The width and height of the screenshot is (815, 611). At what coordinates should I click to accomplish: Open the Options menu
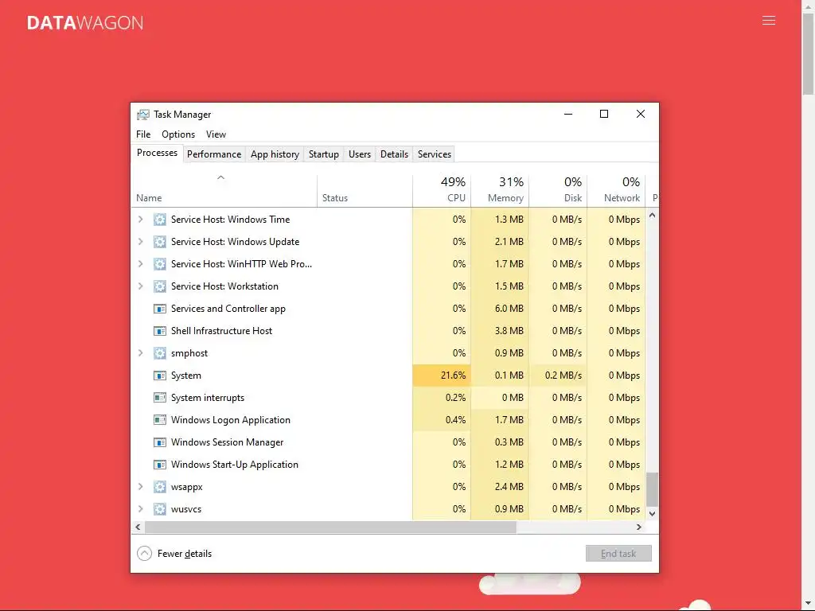pos(178,134)
